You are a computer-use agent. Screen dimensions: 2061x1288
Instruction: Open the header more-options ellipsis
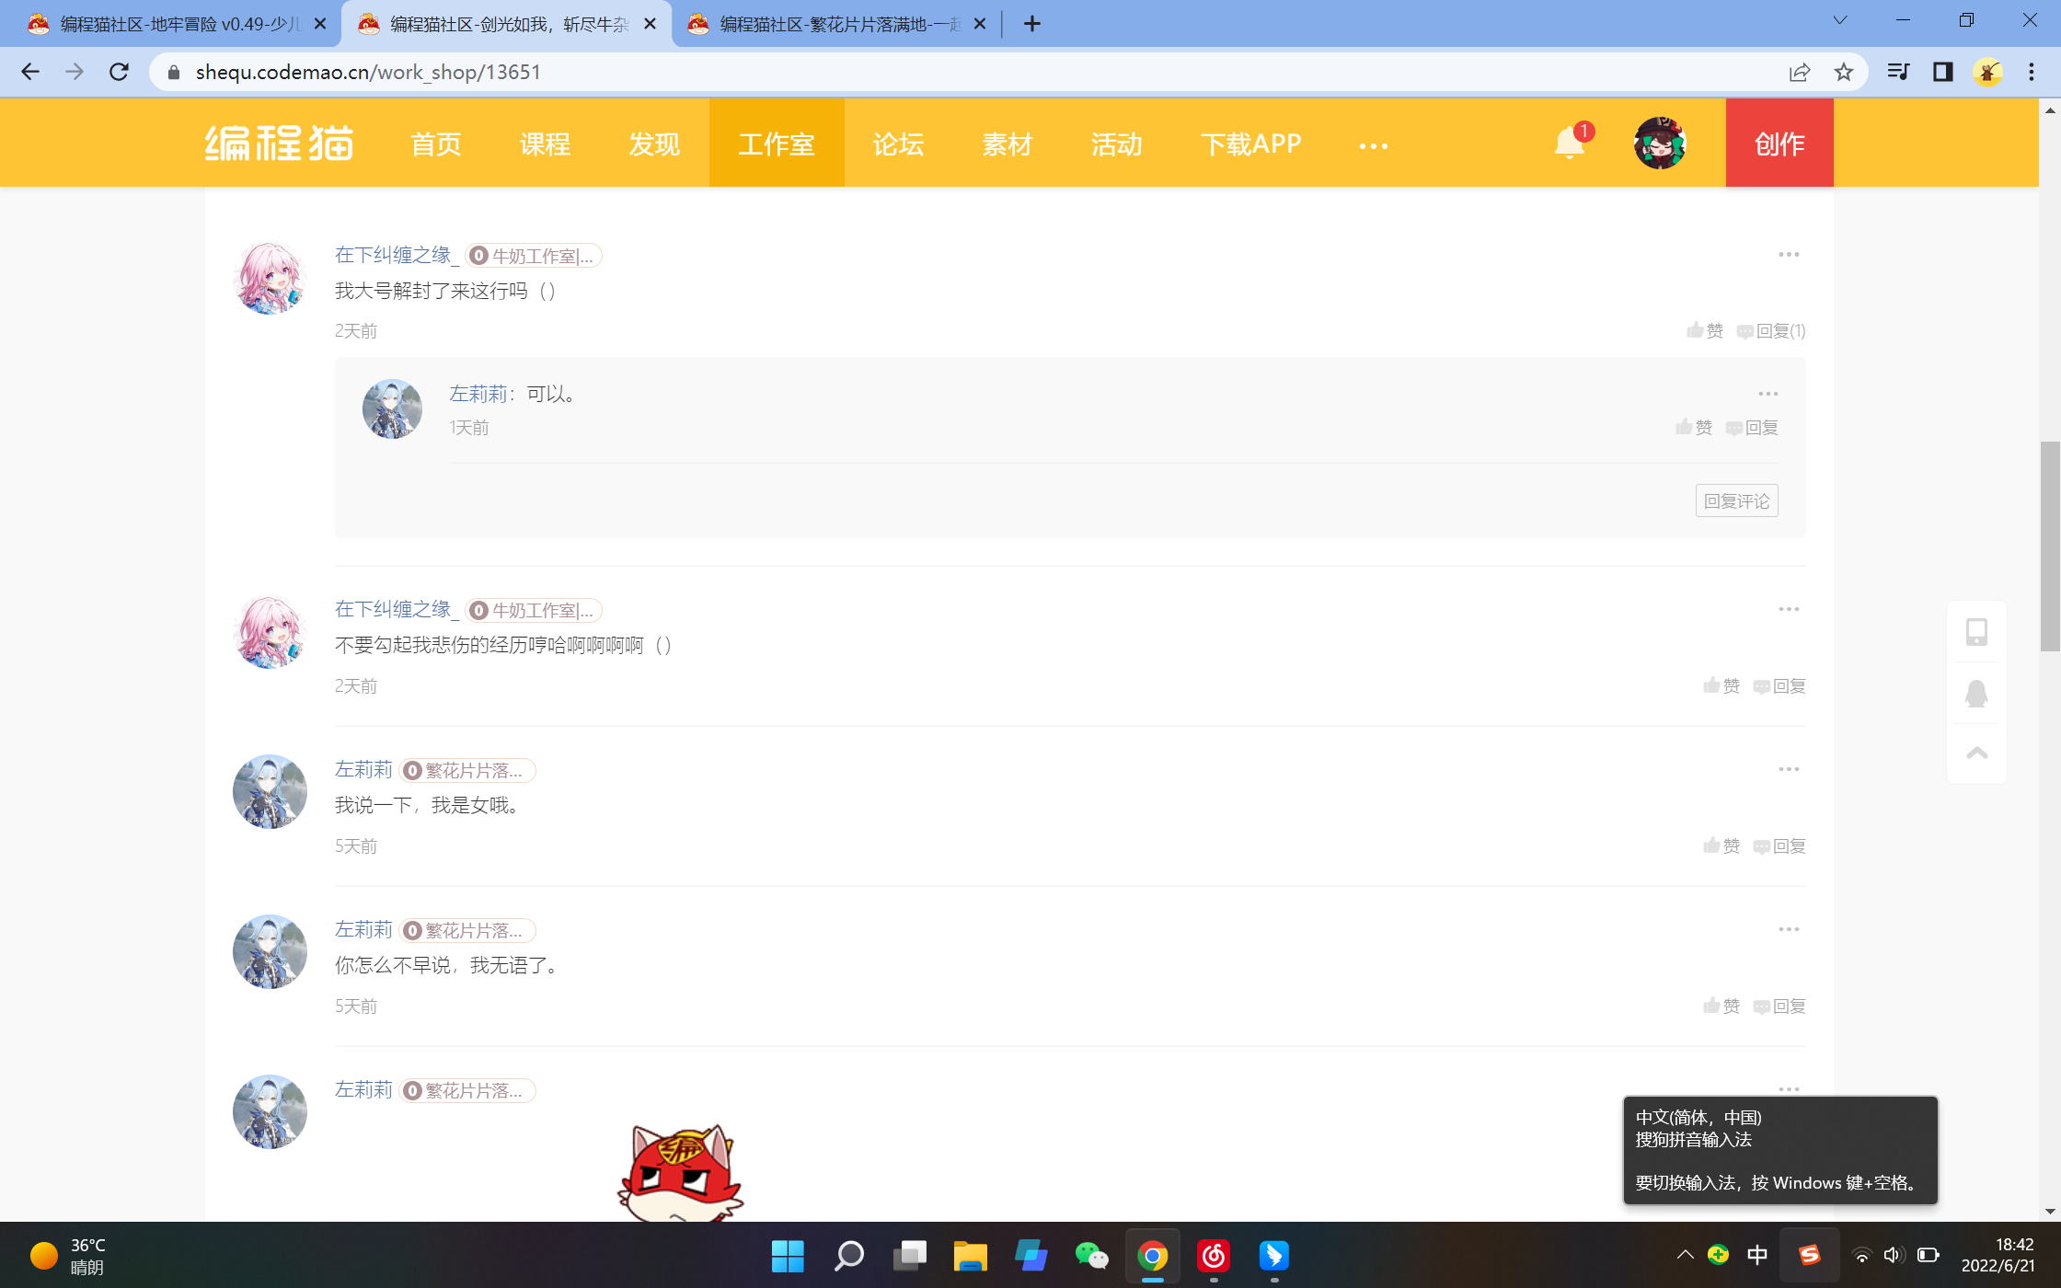pyautogui.click(x=1373, y=145)
